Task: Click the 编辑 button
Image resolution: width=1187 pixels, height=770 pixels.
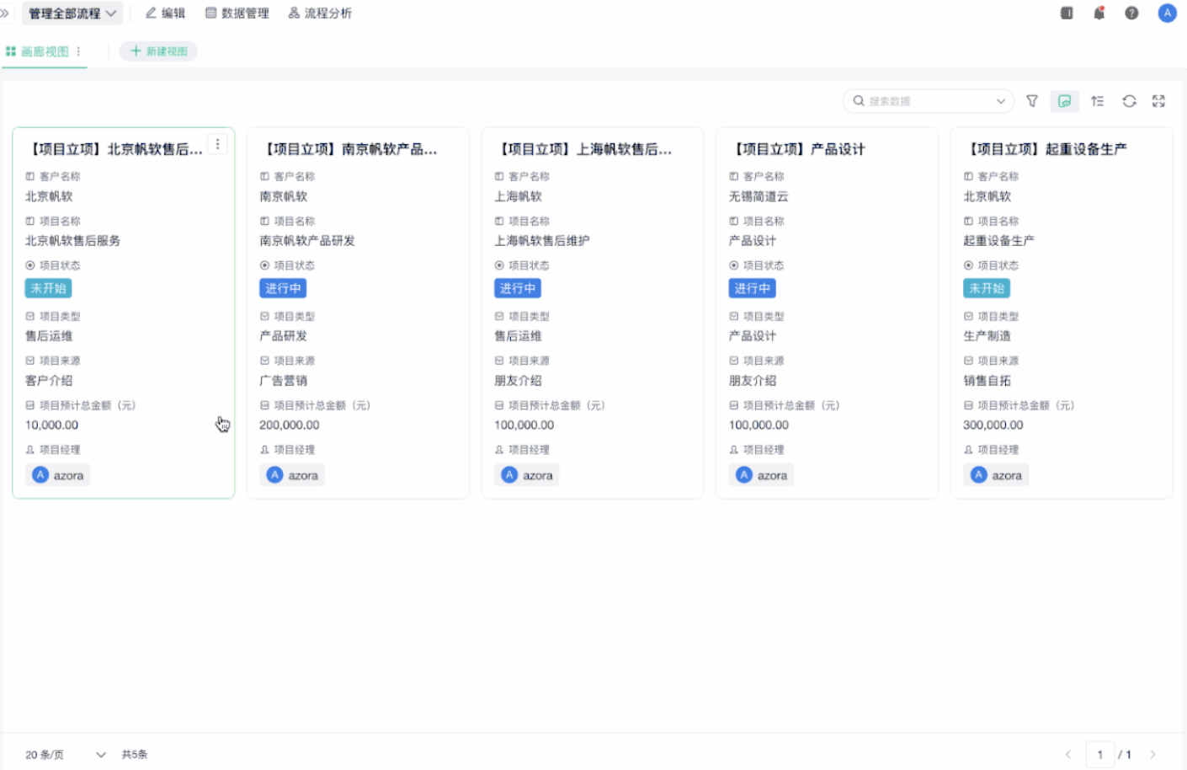Action: point(165,13)
